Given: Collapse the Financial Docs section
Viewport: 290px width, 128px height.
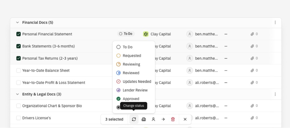Looking at the screenshot, I should click(17, 23).
